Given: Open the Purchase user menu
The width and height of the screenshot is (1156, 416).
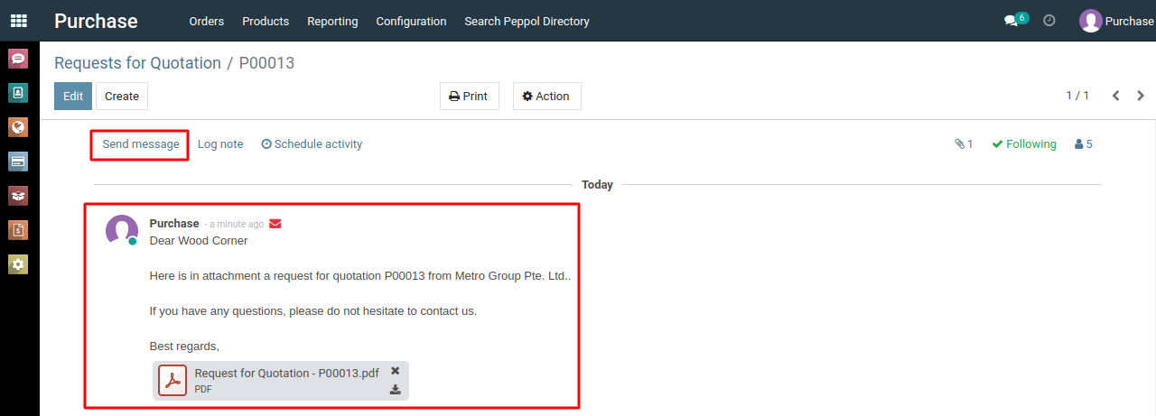Looking at the screenshot, I should pyautogui.click(x=1117, y=21).
